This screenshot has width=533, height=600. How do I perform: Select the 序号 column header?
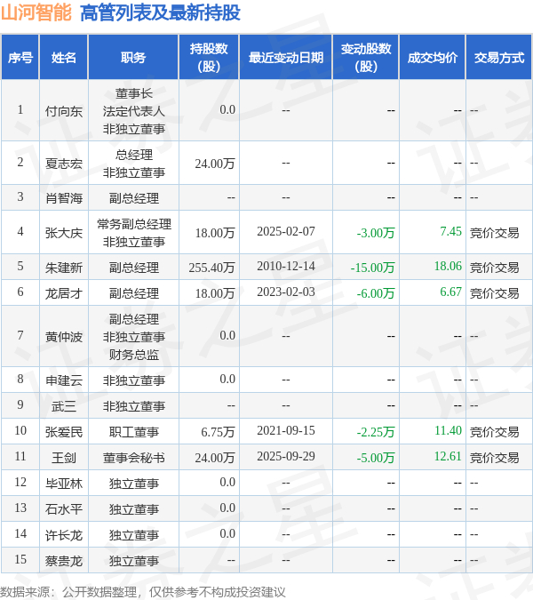pyautogui.click(x=20, y=58)
